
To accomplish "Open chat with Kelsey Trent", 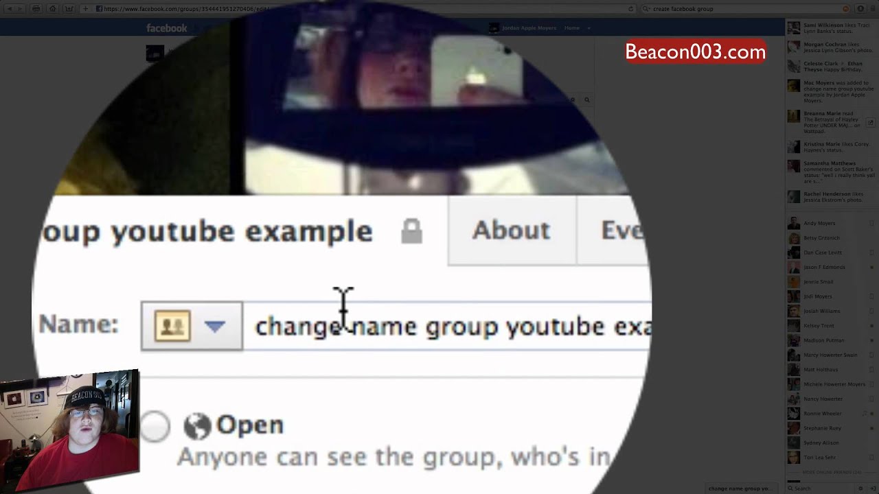I will point(832,326).
